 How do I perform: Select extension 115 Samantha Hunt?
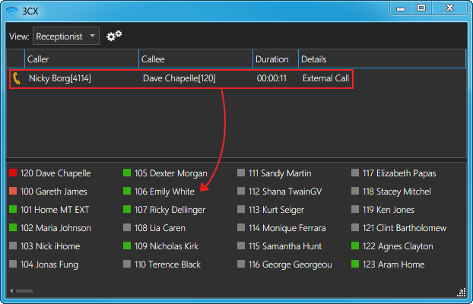[x=280, y=246]
